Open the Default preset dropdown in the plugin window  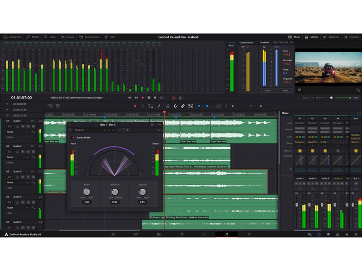pos(90,130)
